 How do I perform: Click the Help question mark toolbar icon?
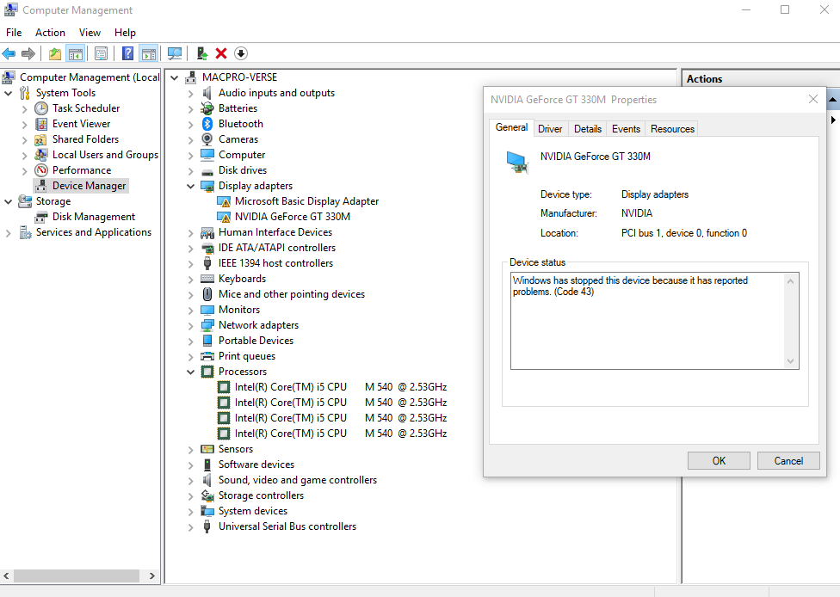(x=127, y=53)
